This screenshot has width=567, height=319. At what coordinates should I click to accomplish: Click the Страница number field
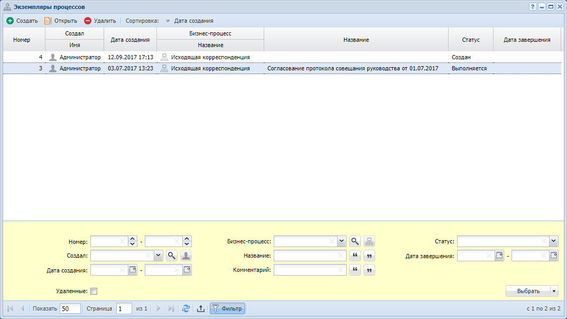coord(124,308)
